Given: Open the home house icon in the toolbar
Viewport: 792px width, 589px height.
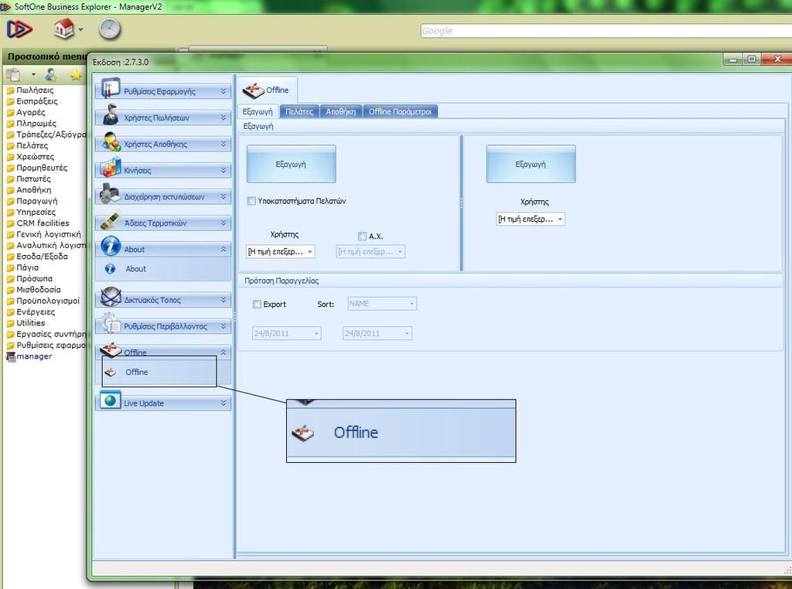Looking at the screenshot, I should tap(63, 29).
